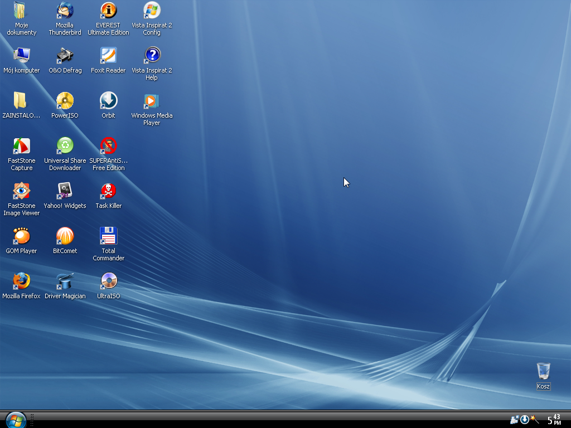Click the magic wand tray icon
Viewport: 571px width, 428px height.
coord(534,419)
